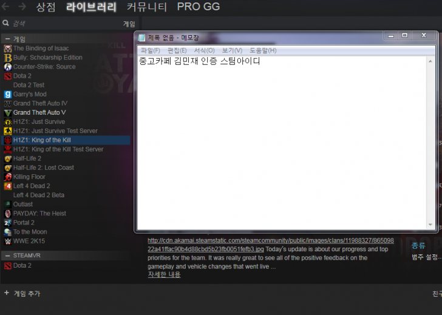
Task: Click The Binding of Isaac game icon
Action: pos(7,49)
